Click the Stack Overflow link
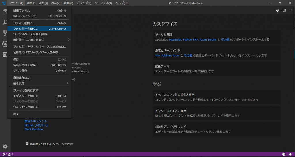The height and width of the screenshot is (157, 295). click(34, 129)
